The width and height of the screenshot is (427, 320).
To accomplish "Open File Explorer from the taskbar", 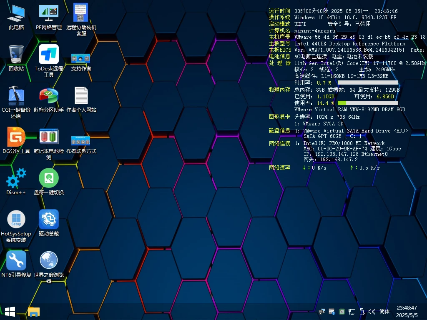I will (34, 312).
